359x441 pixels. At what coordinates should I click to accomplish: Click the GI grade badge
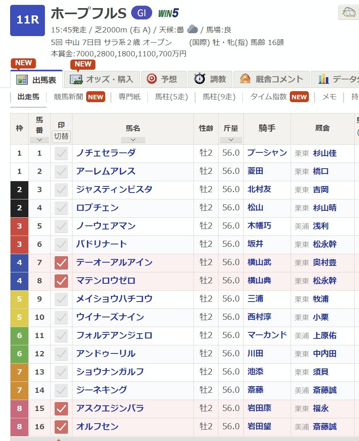142,13
